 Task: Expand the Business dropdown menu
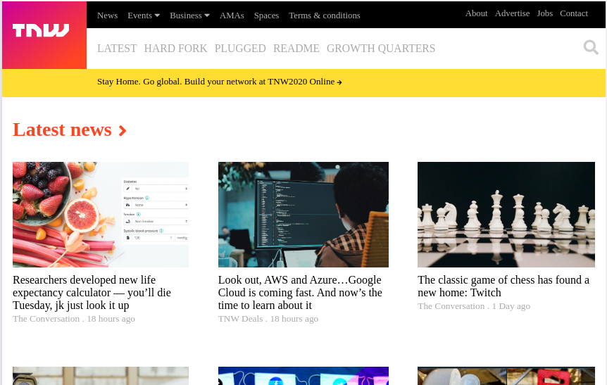coord(189,15)
